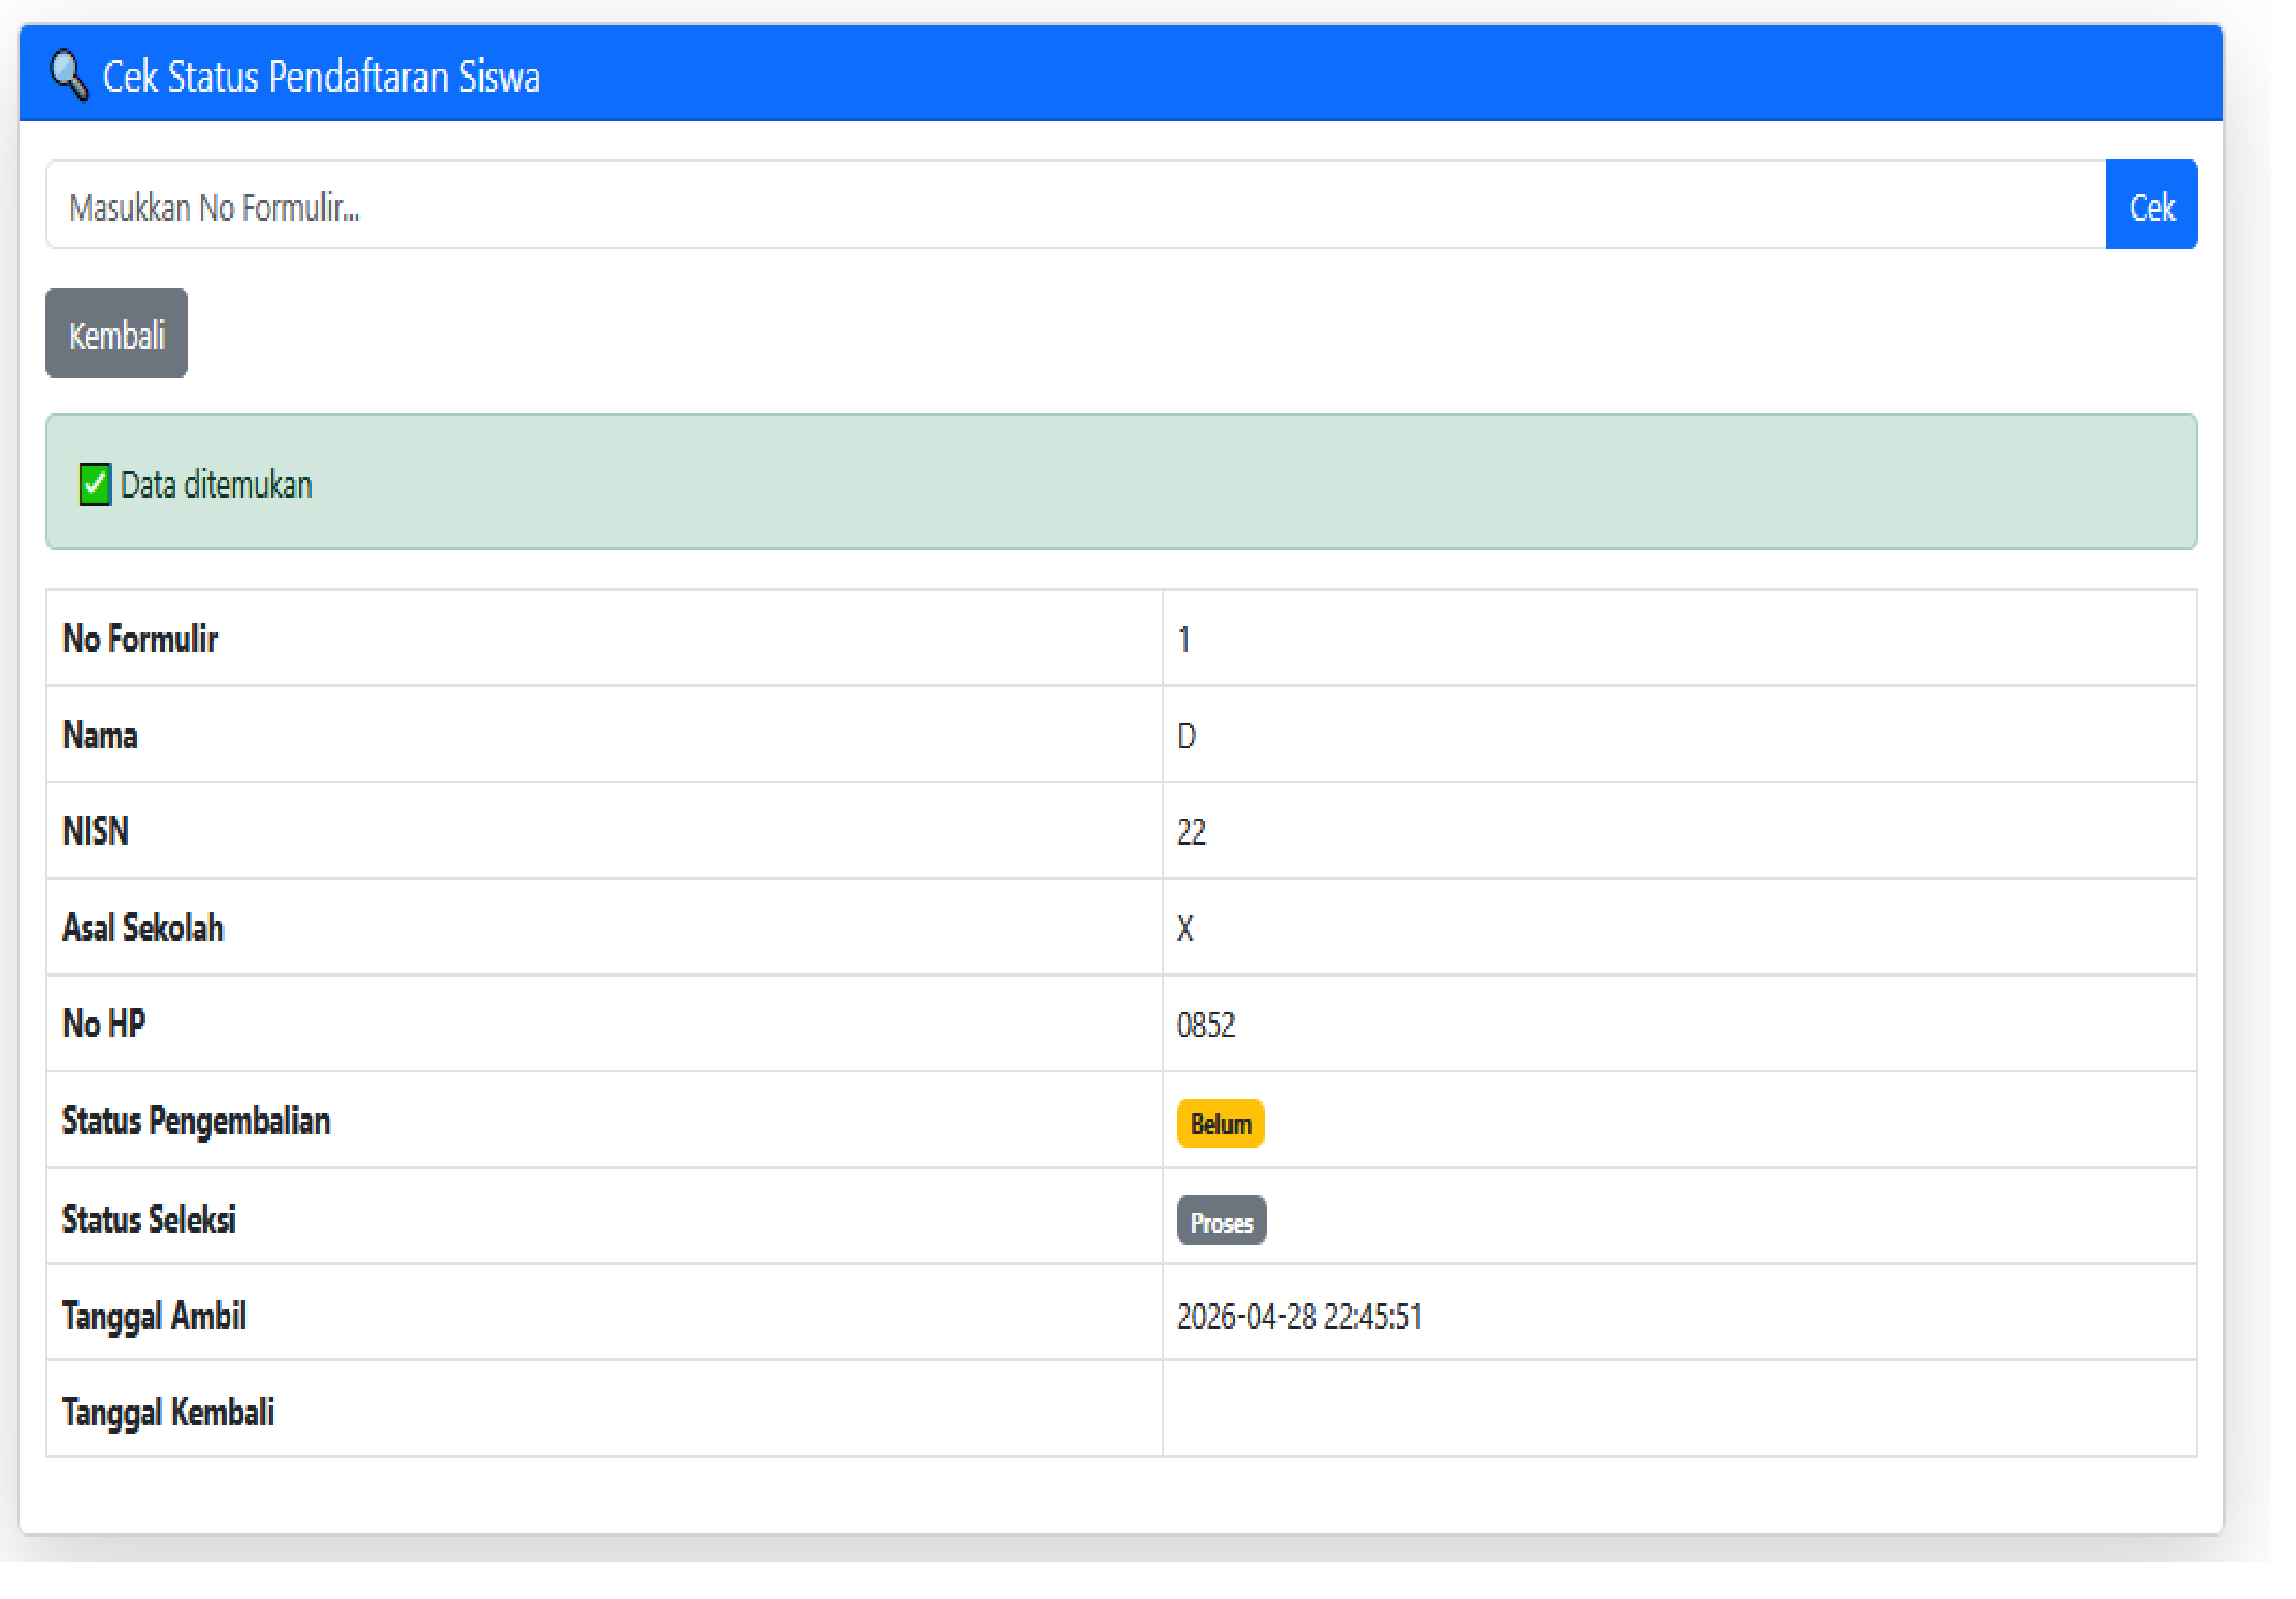Screen dimensions: 2296x1599
Task: Click the Status Pengembalian label
Action: point(196,1121)
